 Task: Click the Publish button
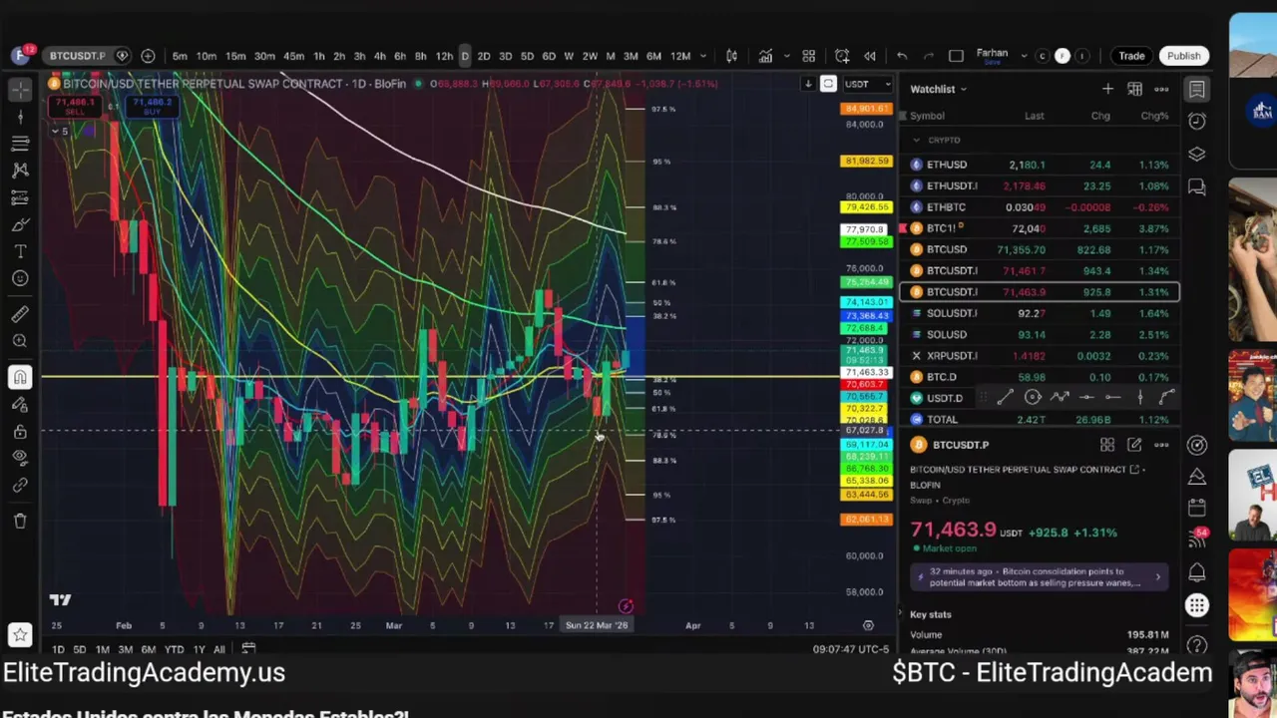pos(1184,56)
